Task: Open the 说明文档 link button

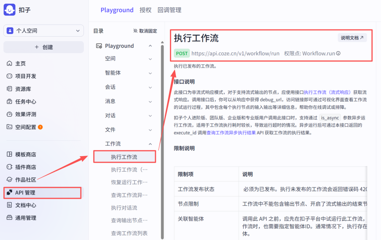Action: 352,38
